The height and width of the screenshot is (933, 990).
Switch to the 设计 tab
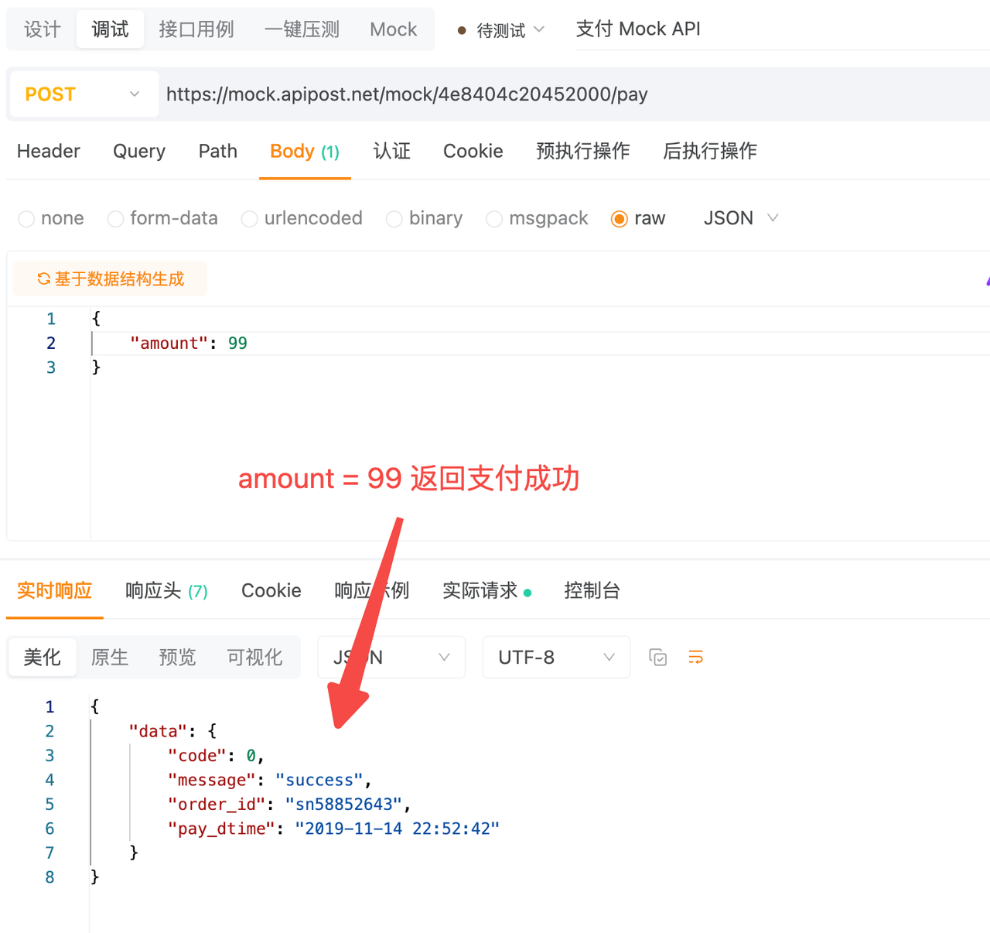point(42,29)
